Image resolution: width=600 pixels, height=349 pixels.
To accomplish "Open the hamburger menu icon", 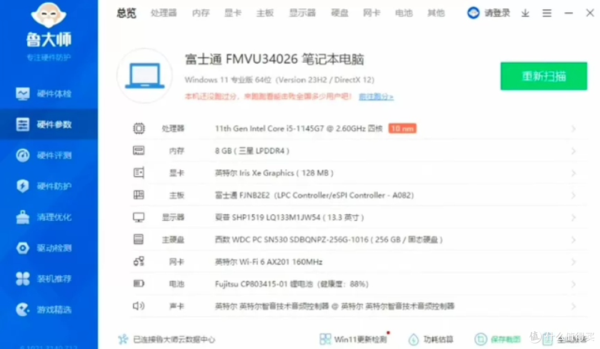I will coord(547,13).
